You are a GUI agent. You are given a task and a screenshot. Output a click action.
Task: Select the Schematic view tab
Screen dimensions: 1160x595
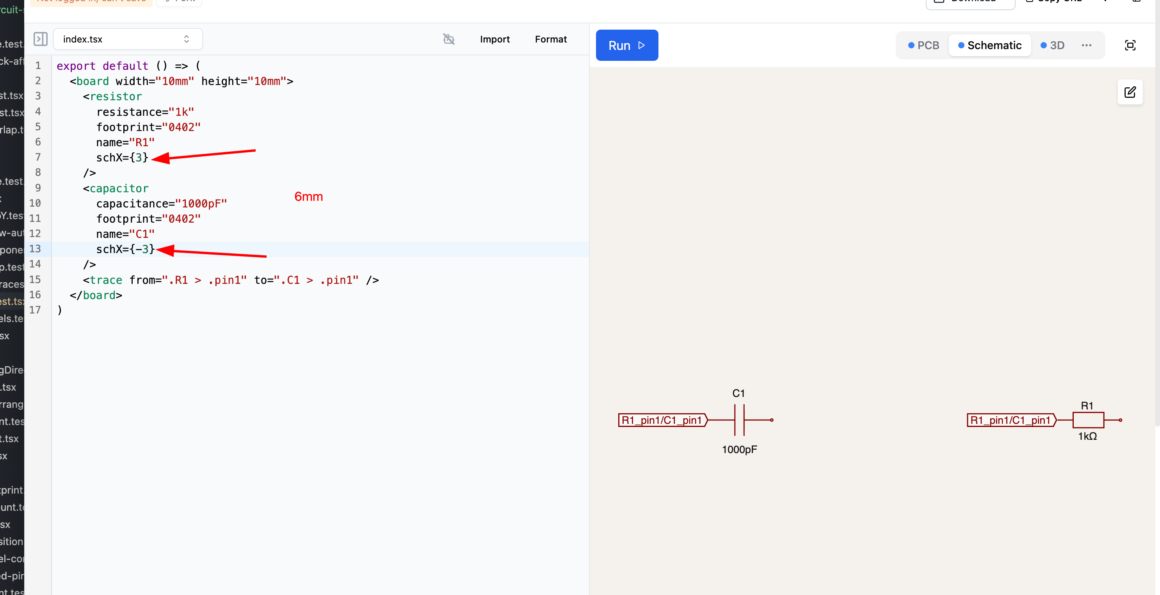tap(989, 45)
